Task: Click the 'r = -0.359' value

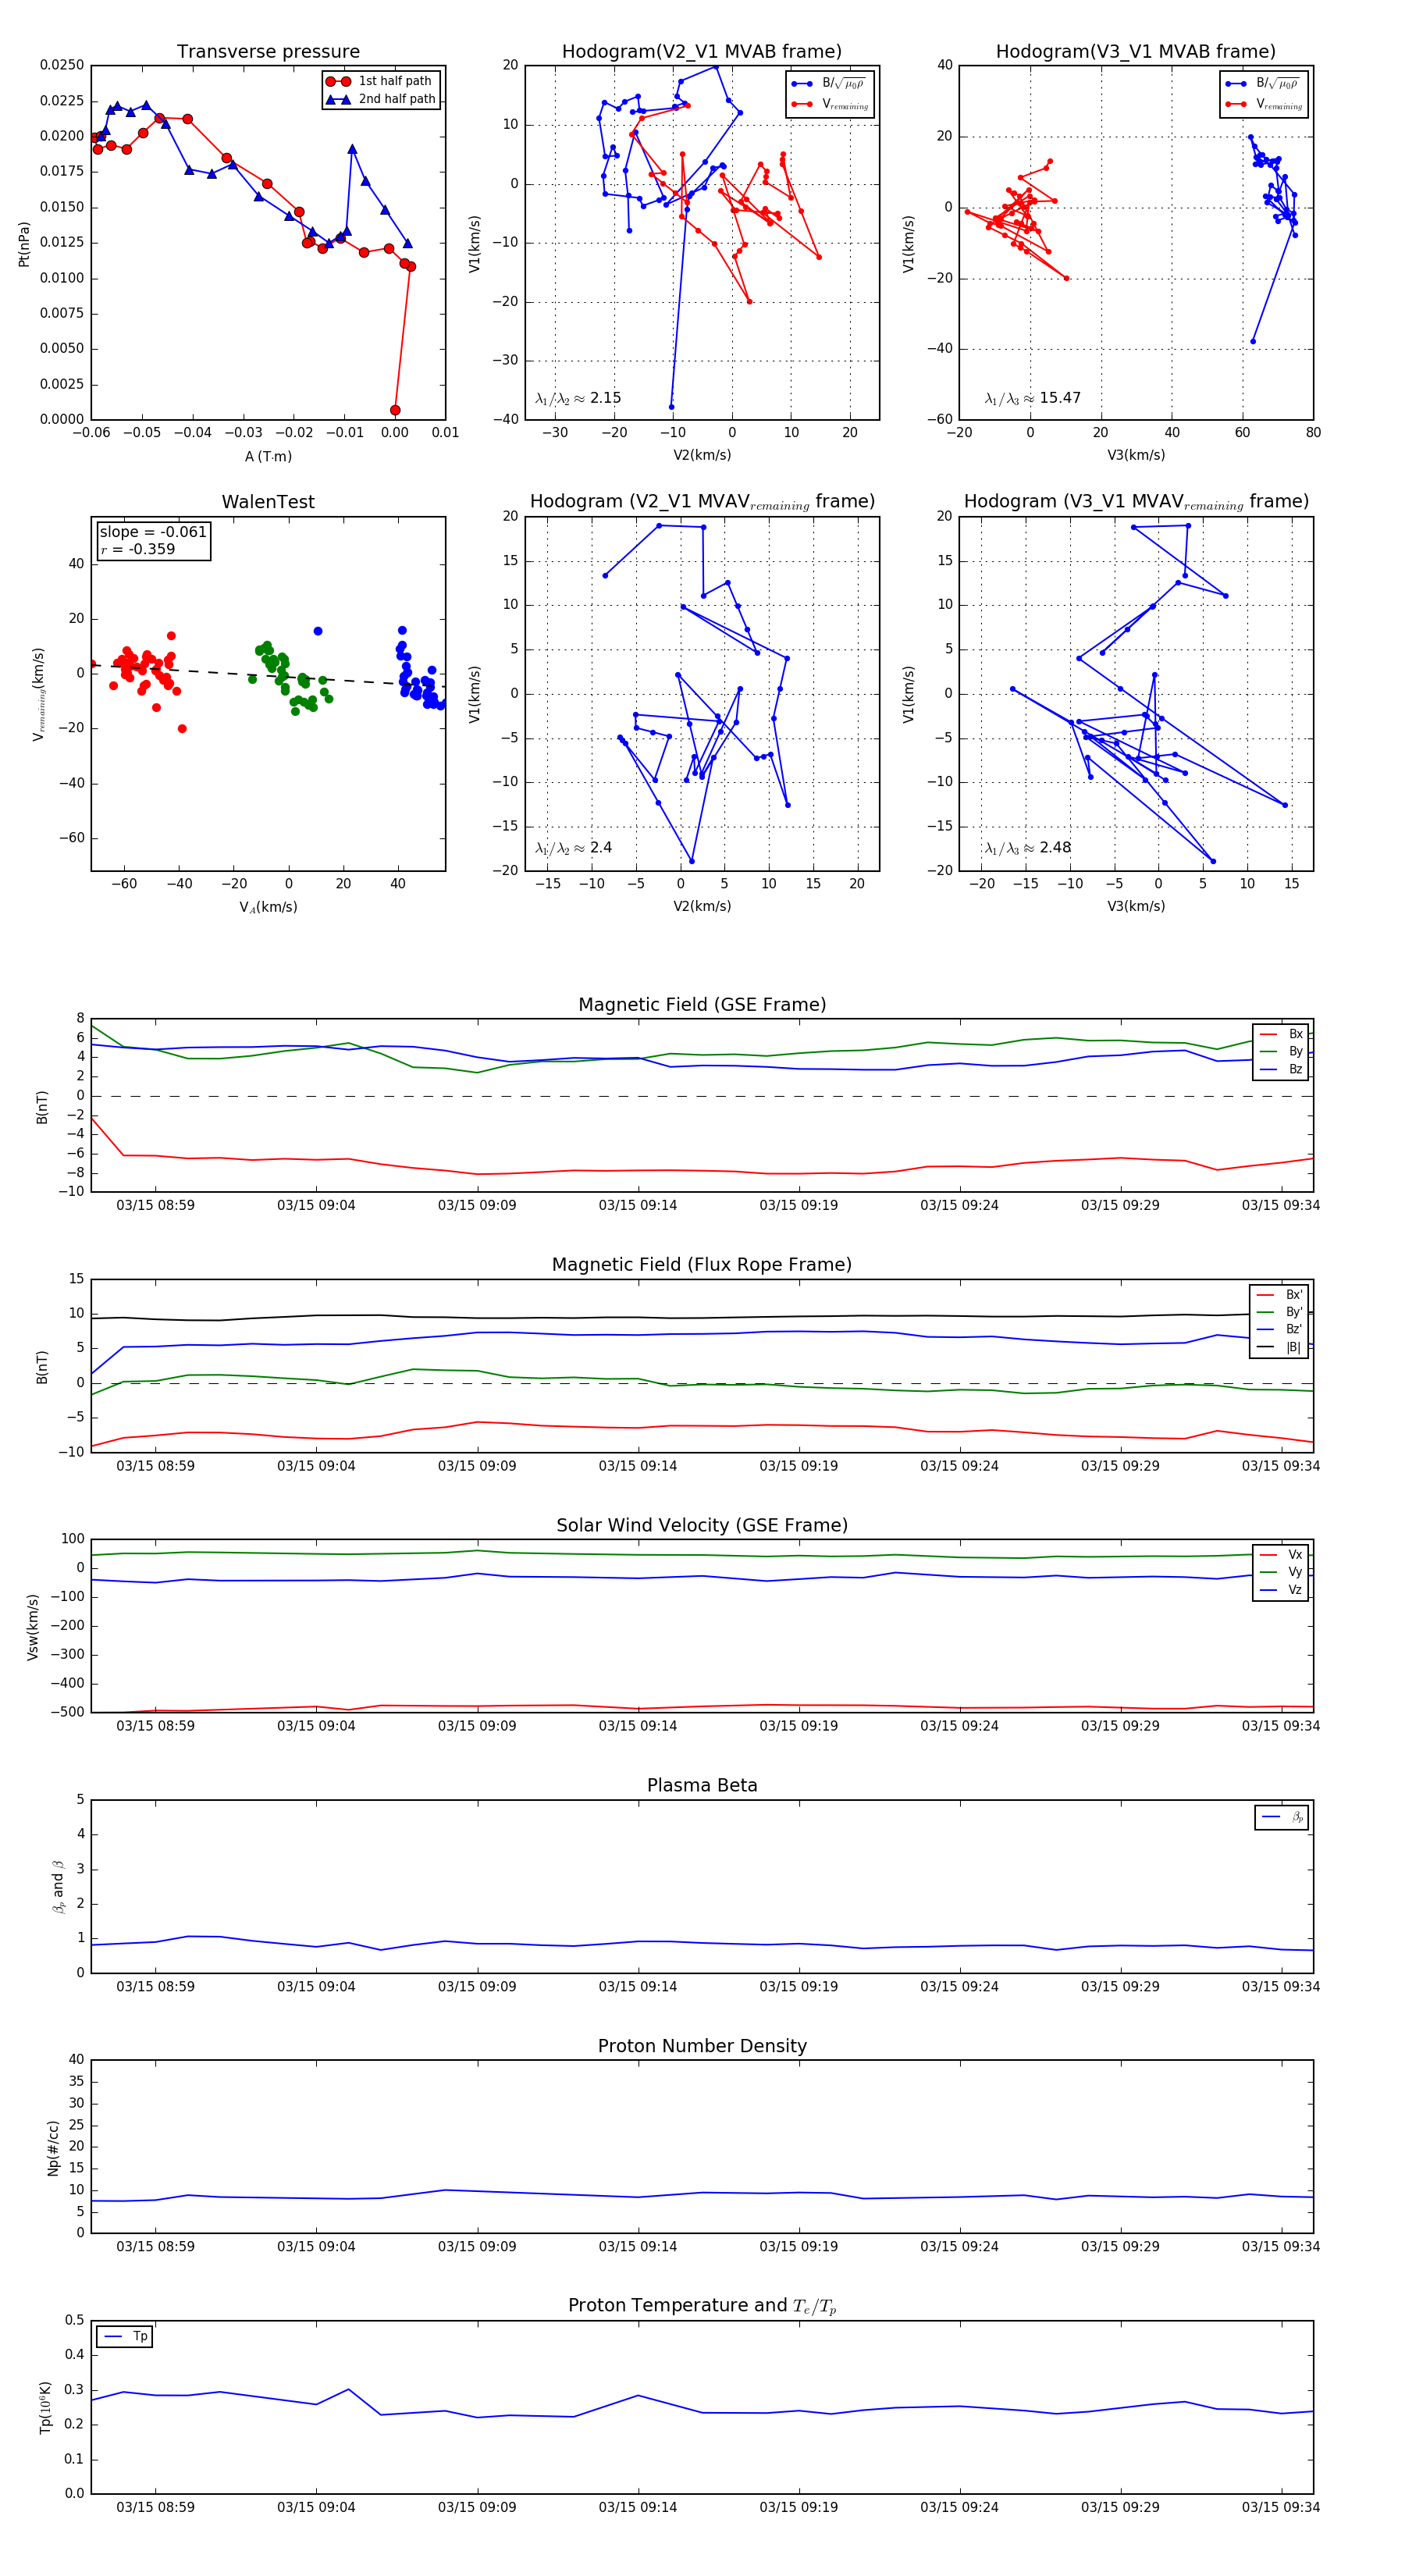Action: pyautogui.click(x=137, y=549)
